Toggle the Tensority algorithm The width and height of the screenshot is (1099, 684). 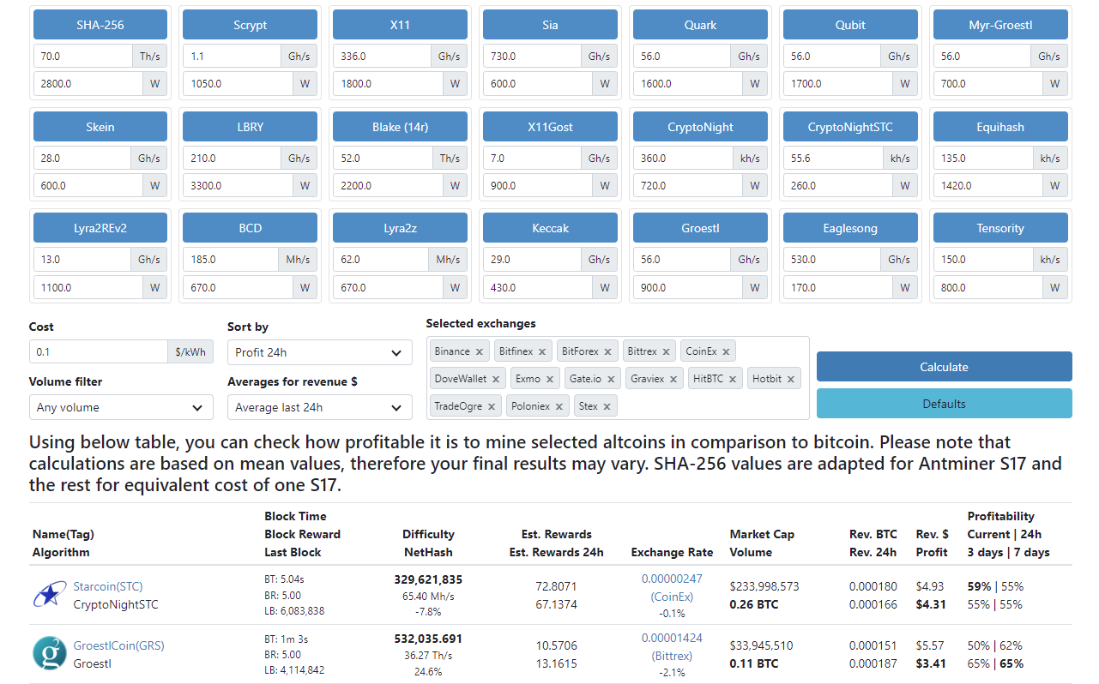tap(1000, 228)
